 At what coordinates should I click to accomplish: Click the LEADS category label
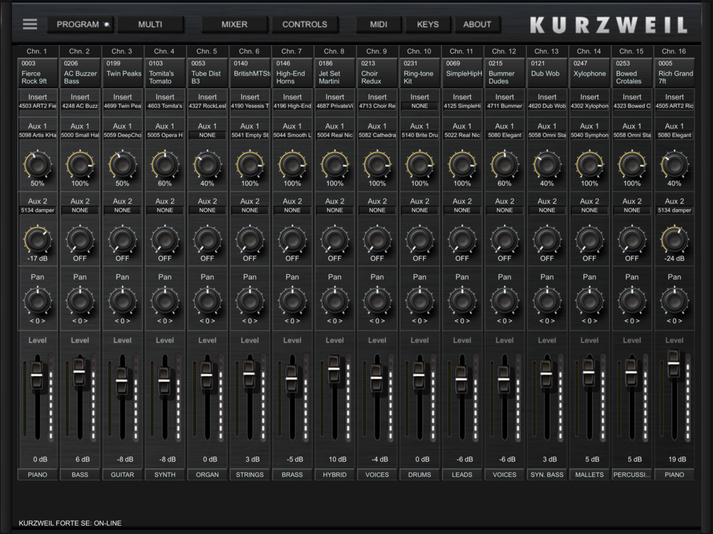coord(462,474)
